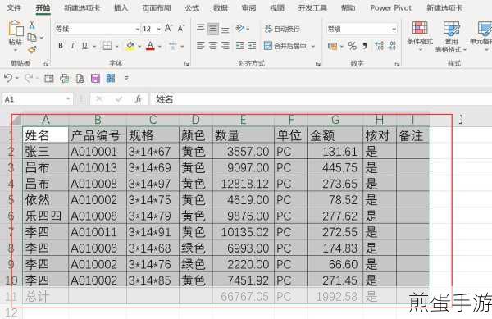Click the Paste clipboard icon
Viewport: 492px width, 319px height.
(x=16, y=29)
